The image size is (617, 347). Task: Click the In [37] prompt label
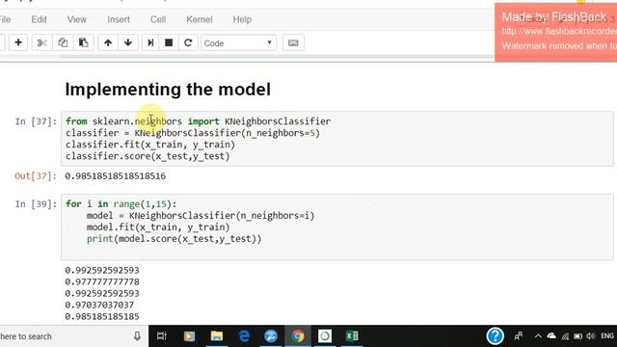[36, 121]
